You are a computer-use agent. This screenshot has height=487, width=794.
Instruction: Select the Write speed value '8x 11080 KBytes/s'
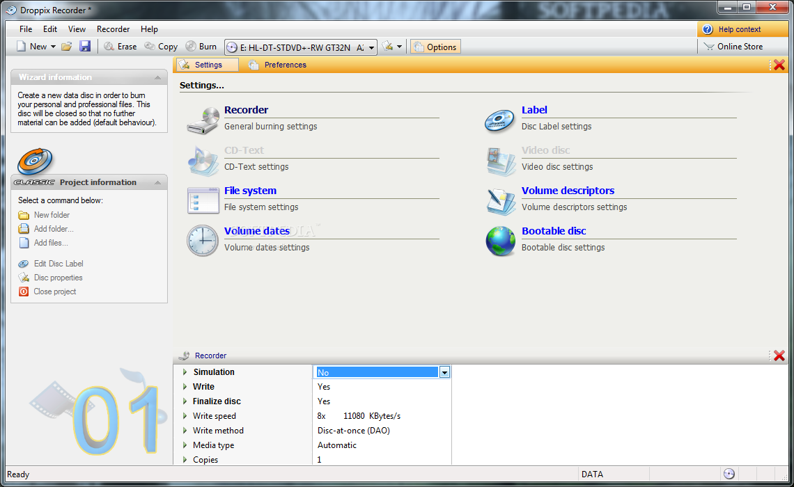[359, 416]
